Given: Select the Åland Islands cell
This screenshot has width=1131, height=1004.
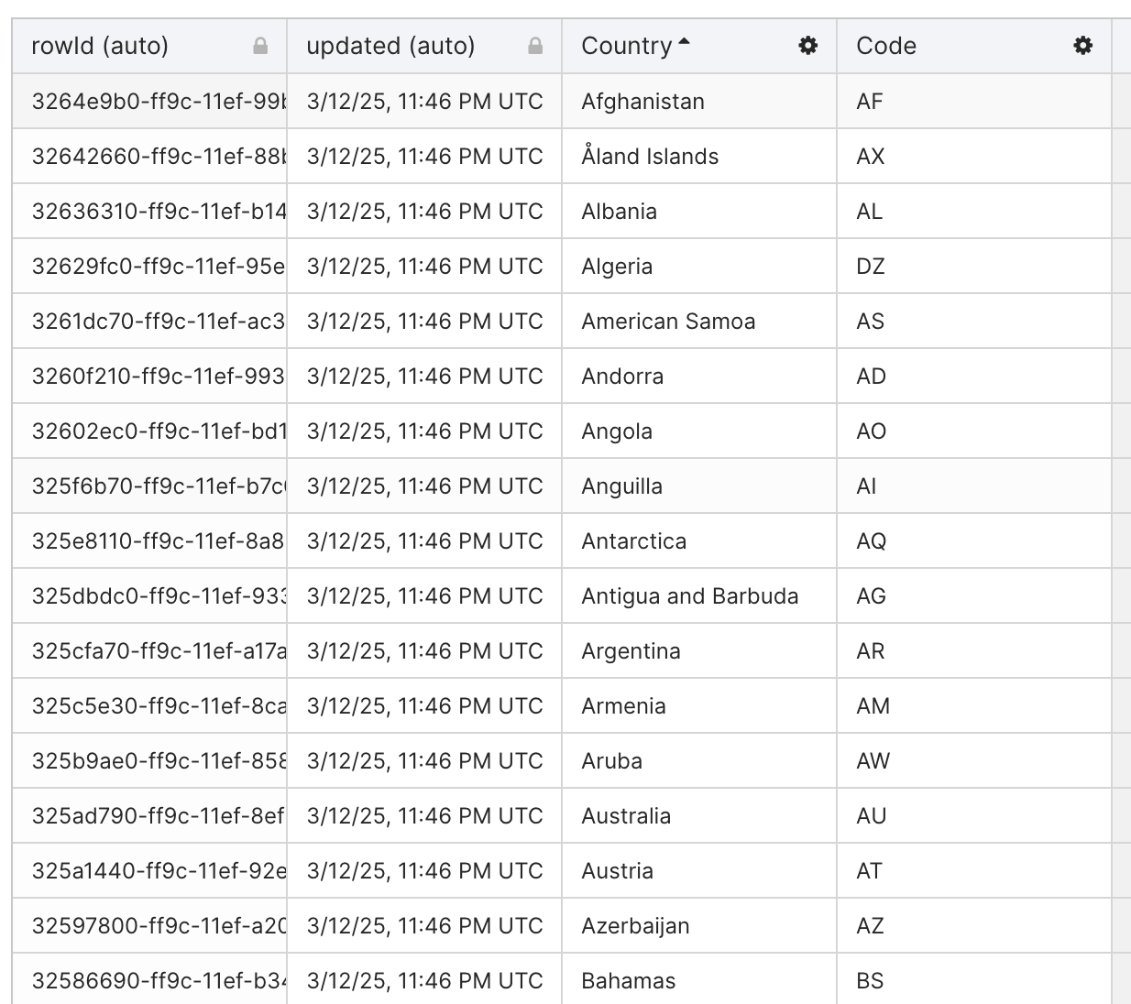Looking at the screenshot, I should point(650,157).
